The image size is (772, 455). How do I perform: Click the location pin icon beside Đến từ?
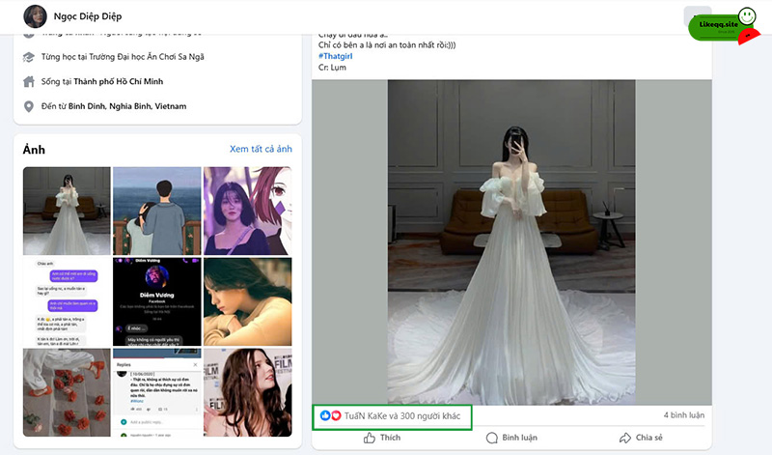coord(29,106)
